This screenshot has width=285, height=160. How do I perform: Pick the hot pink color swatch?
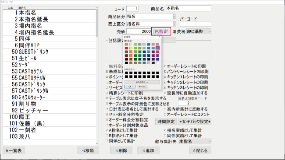coord(157,52)
